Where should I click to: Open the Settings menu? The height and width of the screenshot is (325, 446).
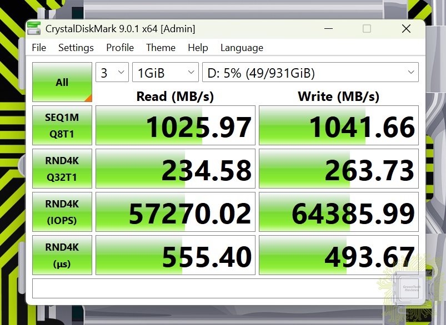pyautogui.click(x=76, y=48)
